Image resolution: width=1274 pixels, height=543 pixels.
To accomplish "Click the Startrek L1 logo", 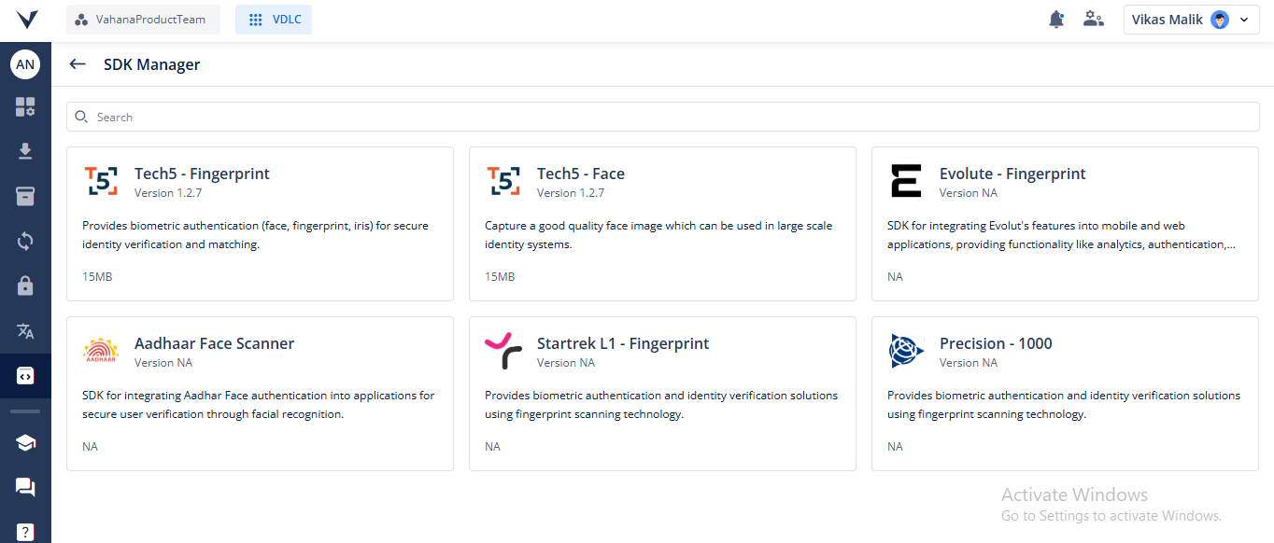I will pyautogui.click(x=503, y=351).
